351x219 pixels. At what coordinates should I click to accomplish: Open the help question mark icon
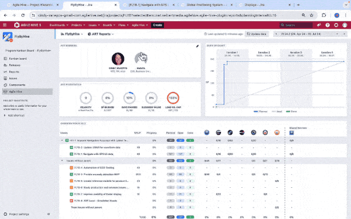(327, 25)
